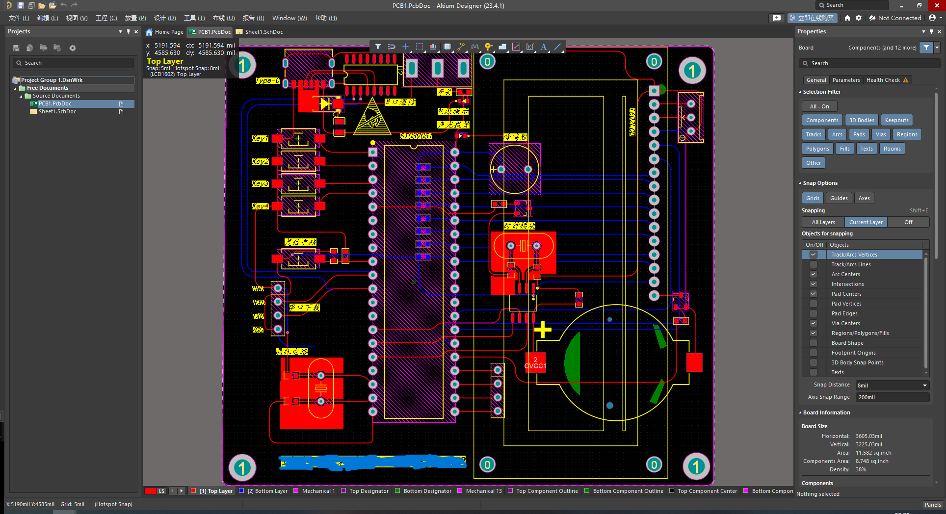946x514 pixels.
Task: Open the settings gear in the Projects panel
Action: click(73, 48)
